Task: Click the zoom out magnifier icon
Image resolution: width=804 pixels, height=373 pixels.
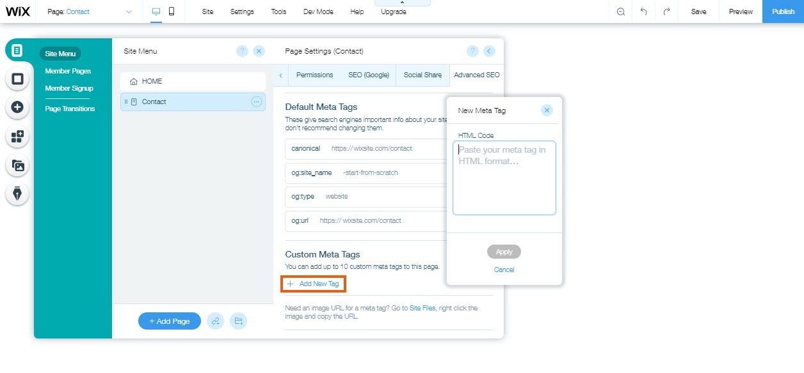Action: 620,11
